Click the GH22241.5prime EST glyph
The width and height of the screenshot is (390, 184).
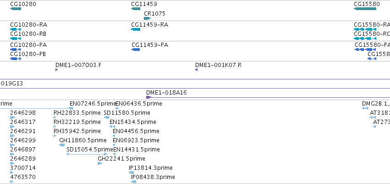pos(100,163)
